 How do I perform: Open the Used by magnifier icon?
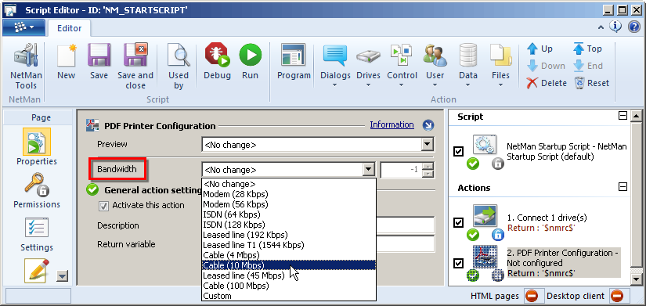(179, 56)
